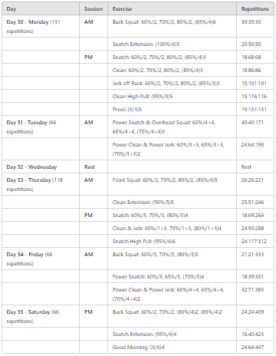Click the Exercise column header

[172, 8]
